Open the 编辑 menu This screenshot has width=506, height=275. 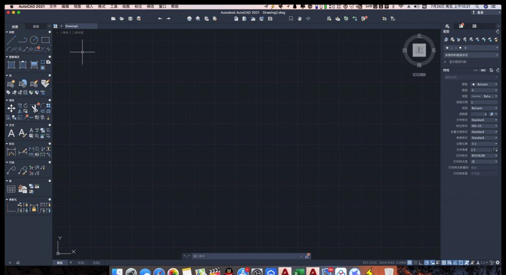[x=65, y=6]
